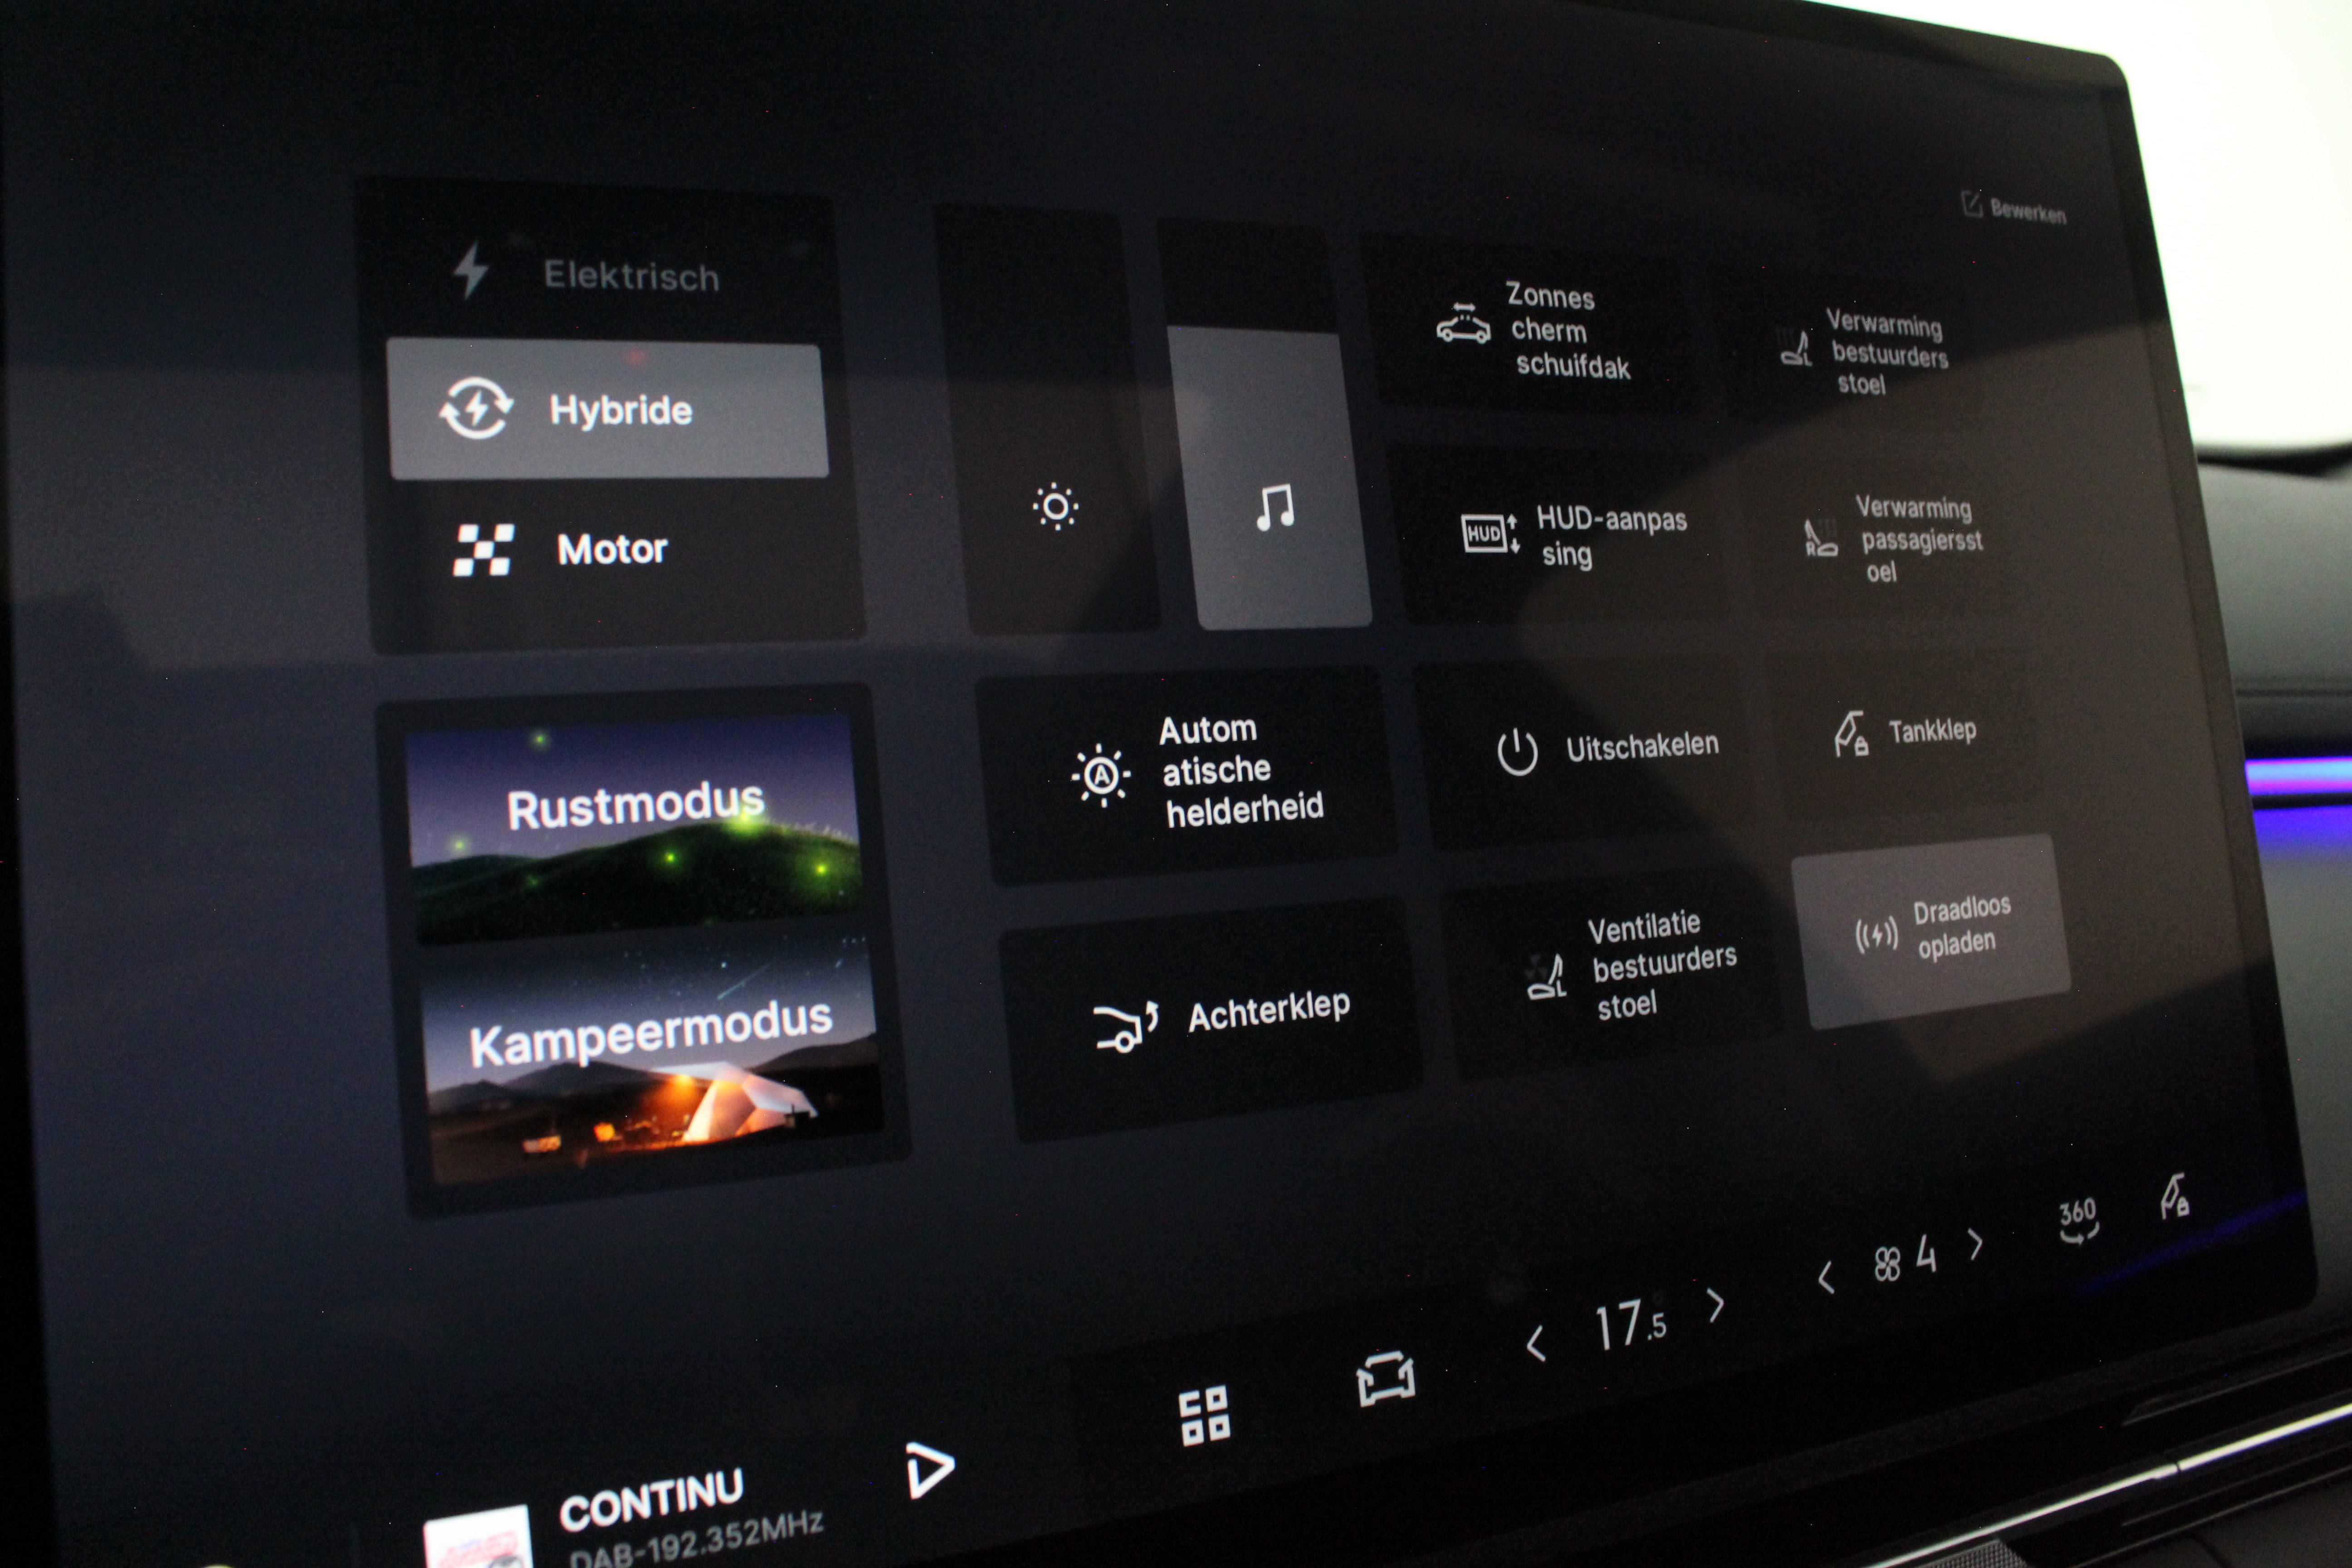Open the apps grid menu icon

1204,1415
